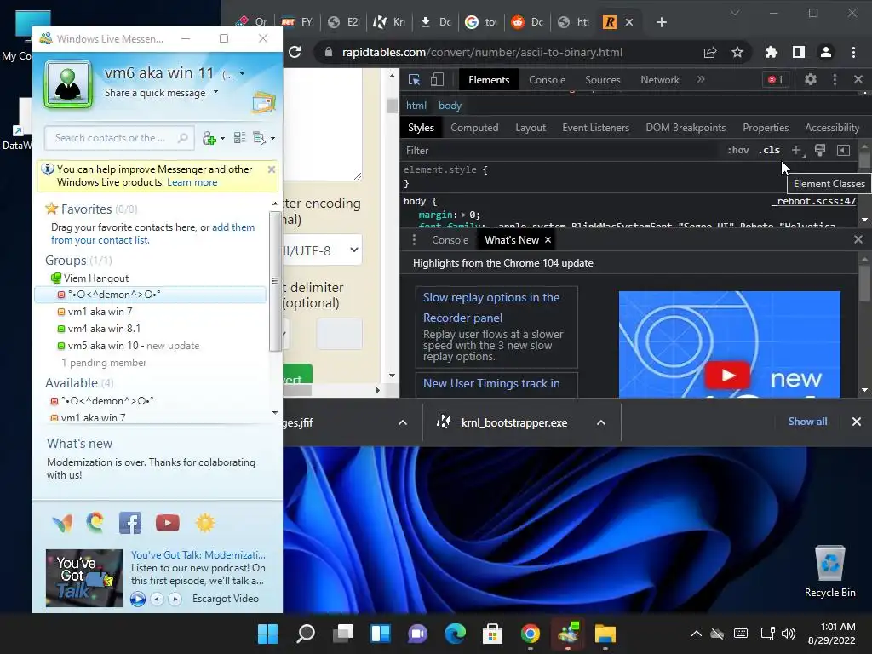Open Chrome extensions puzzle icon

pyautogui.click(x=771, y=52)
